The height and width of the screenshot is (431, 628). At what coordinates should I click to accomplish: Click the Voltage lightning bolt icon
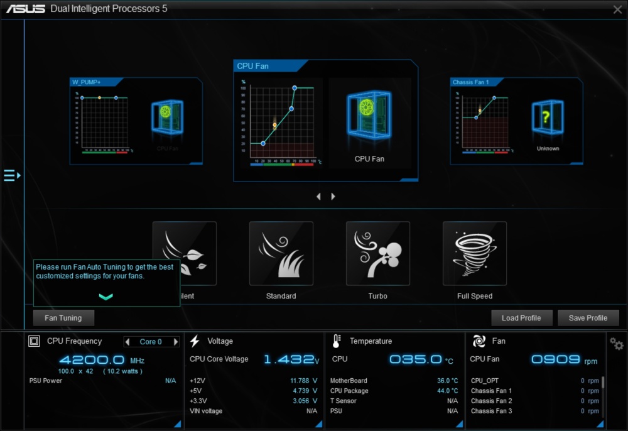tap(195, 341)
